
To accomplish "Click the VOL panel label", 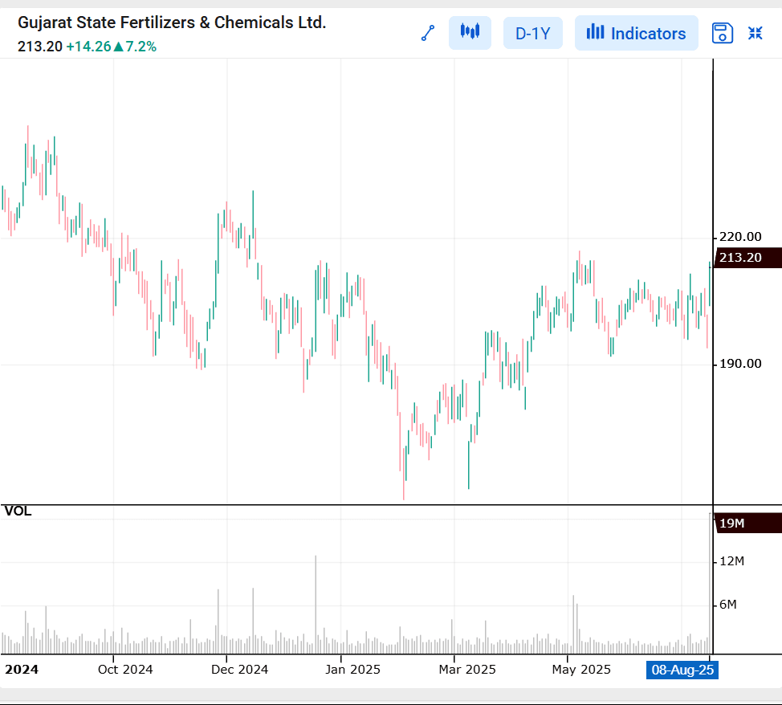I will 18,511.
